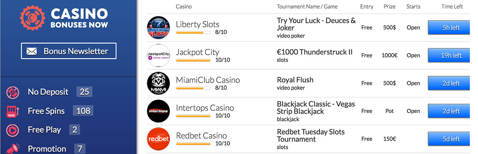Open the 5d left Redbet tournament button

(x=451, y=139)
